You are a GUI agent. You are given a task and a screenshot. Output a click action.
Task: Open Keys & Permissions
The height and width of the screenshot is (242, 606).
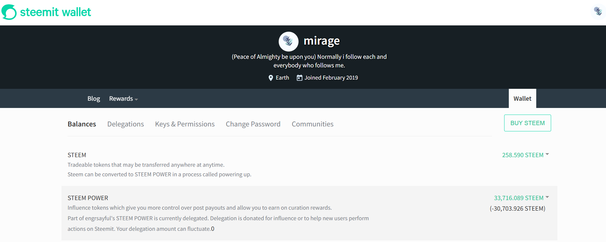click(185, 124)
